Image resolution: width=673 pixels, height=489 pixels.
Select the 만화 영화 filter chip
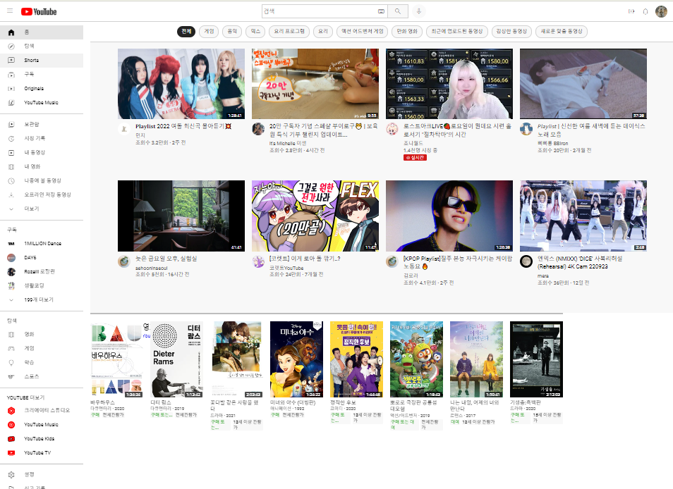pos(407,31)
